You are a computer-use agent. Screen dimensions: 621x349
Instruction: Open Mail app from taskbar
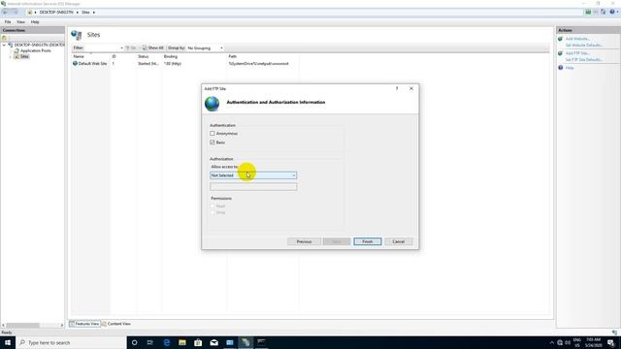(213, 342)
